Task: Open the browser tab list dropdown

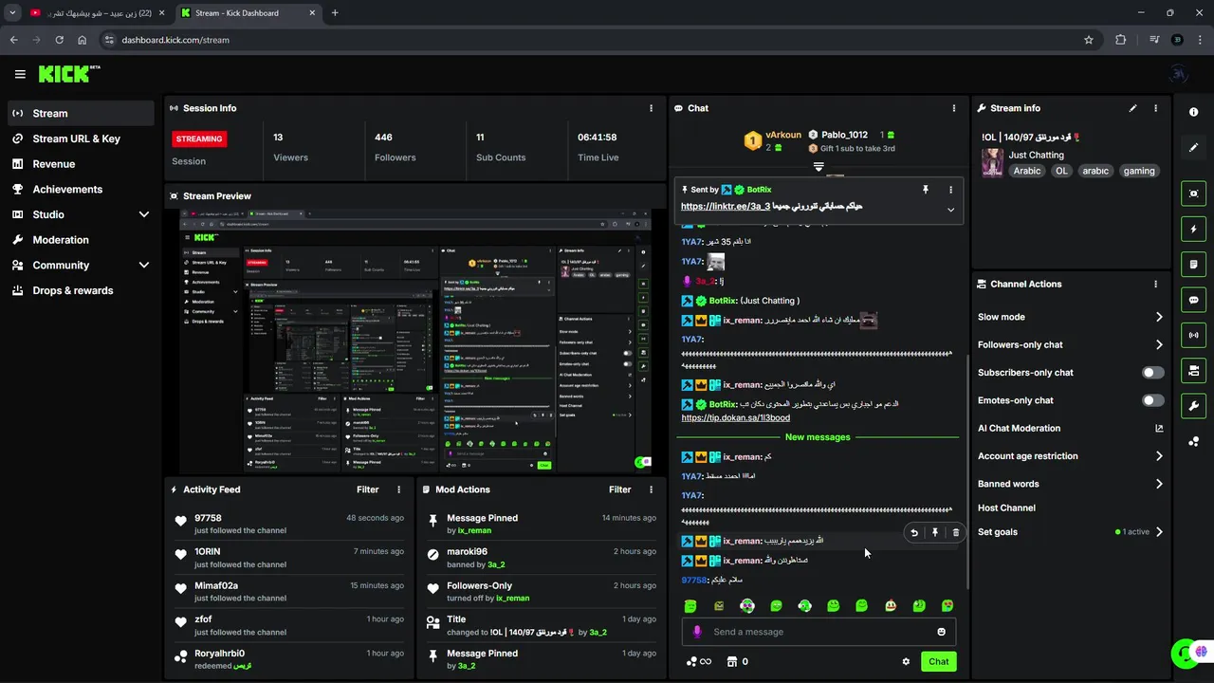Action: [x=12, y=13]
